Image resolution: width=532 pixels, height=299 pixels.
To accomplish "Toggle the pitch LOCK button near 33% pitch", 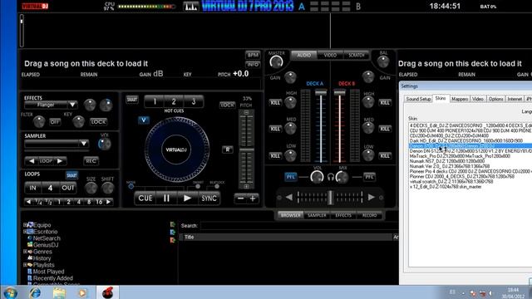I will tap(227, 105).
